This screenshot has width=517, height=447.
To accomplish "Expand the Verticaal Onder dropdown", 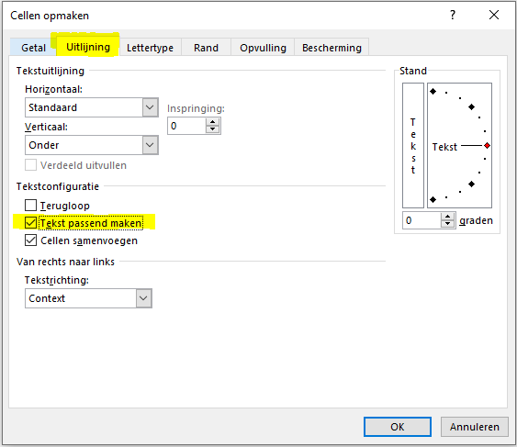I will pyautogui.click(x=92, y=145).
